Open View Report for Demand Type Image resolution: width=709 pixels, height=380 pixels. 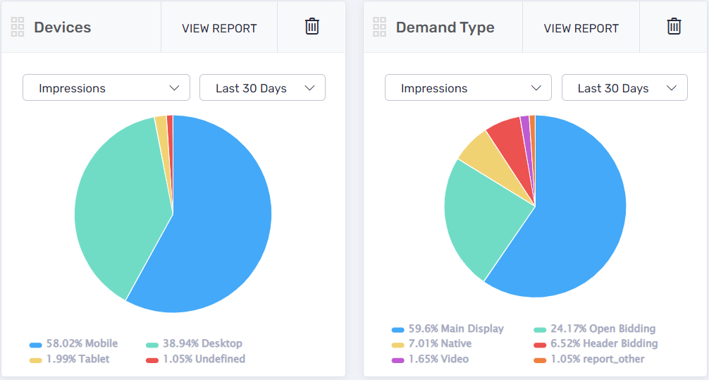pyautogui.click(x=581, y=28)
